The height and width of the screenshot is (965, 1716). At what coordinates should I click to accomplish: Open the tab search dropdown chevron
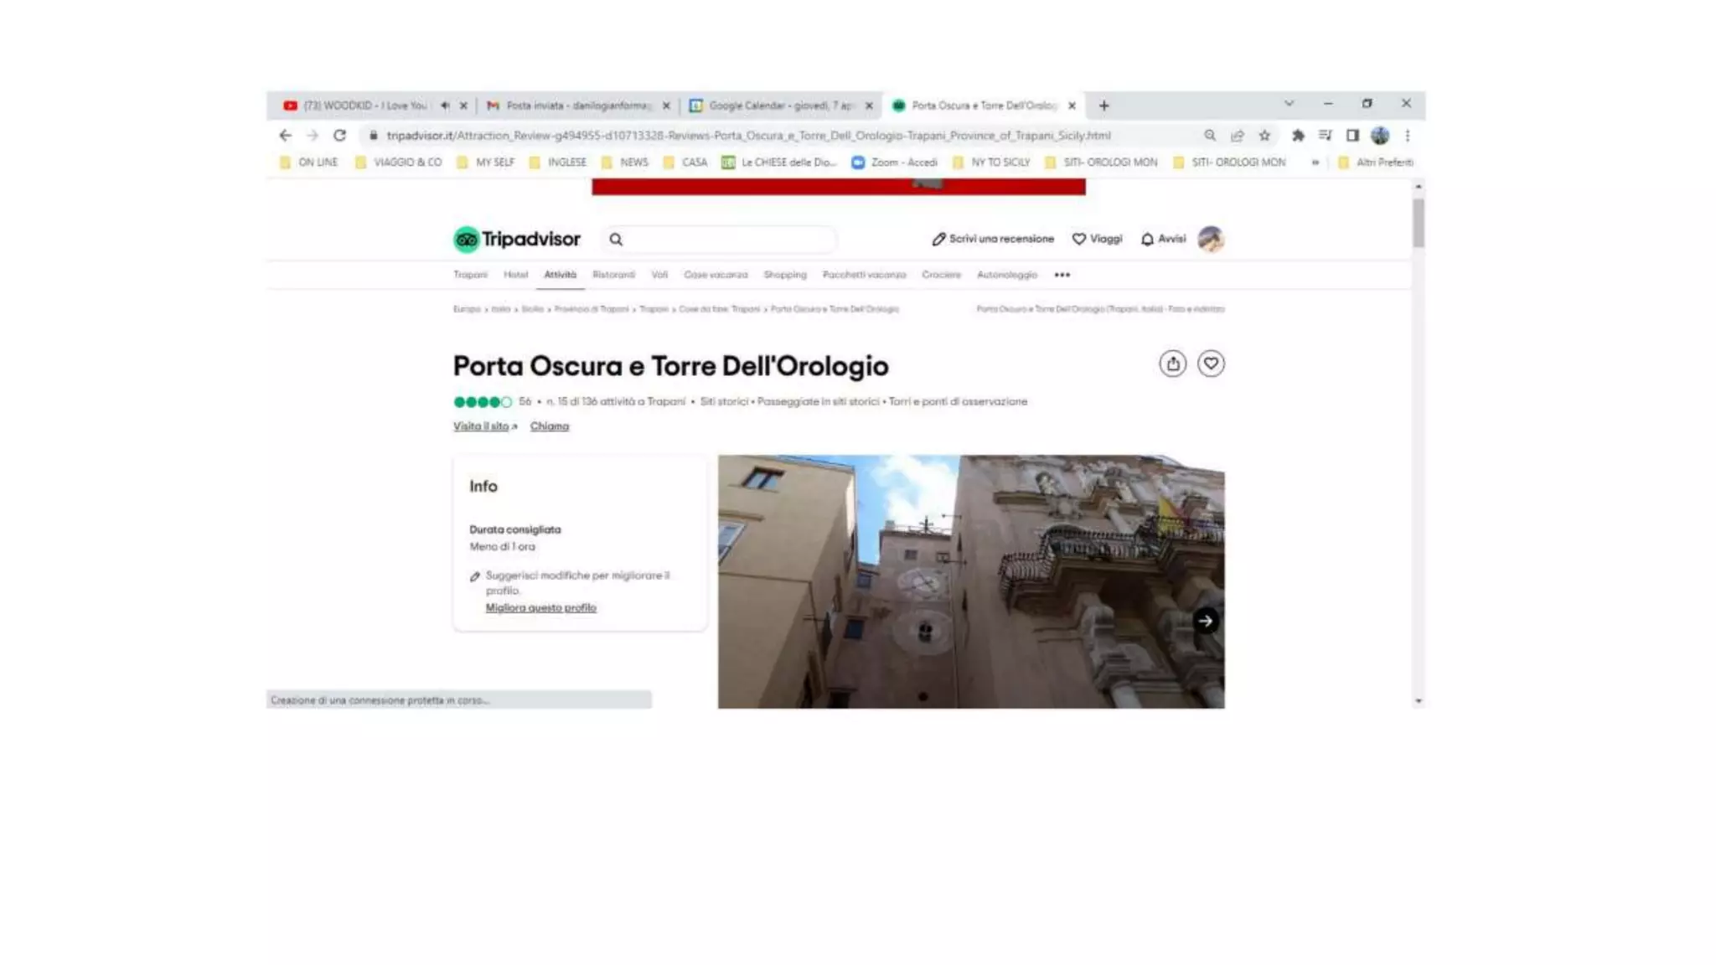(1289, 104)
